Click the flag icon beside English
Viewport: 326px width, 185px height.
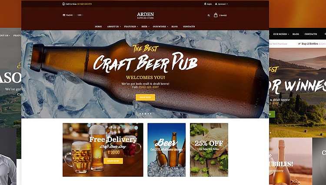64,15
